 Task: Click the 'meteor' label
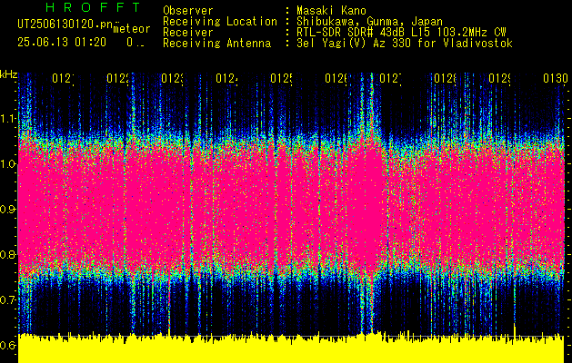(132, 29)
